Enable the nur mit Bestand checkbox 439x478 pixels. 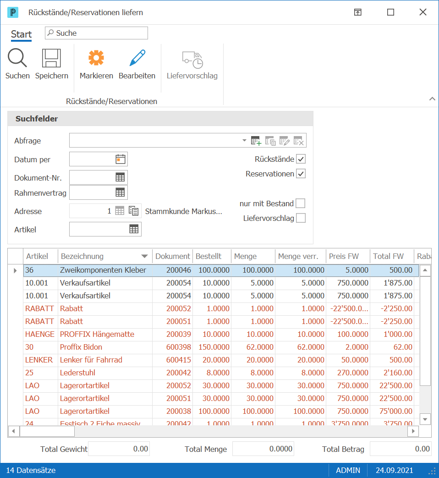coord(301,203)
